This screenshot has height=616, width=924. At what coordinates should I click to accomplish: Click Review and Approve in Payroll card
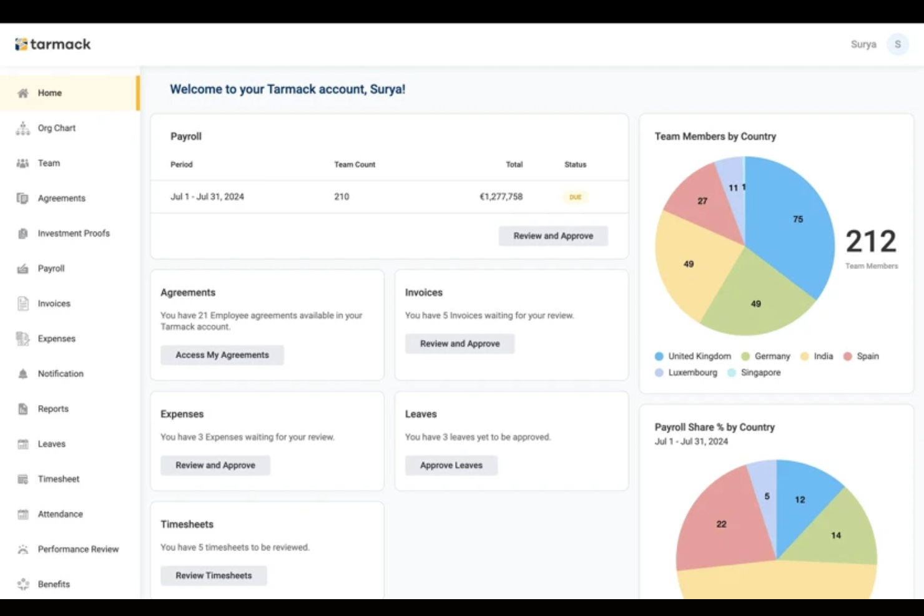tap(553, 236)
